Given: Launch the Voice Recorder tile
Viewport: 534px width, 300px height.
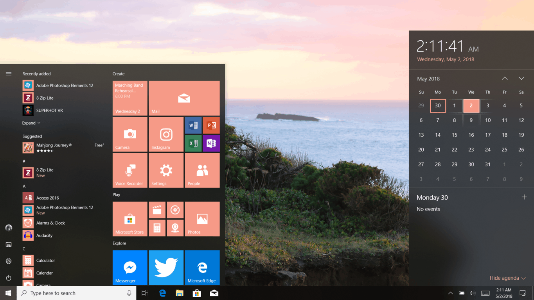Looking at the screenshot, I should point(130,170).
